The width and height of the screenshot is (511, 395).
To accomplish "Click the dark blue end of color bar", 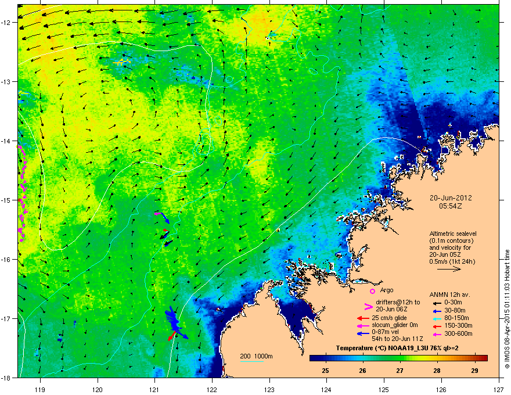I will [x=315, y=358].
